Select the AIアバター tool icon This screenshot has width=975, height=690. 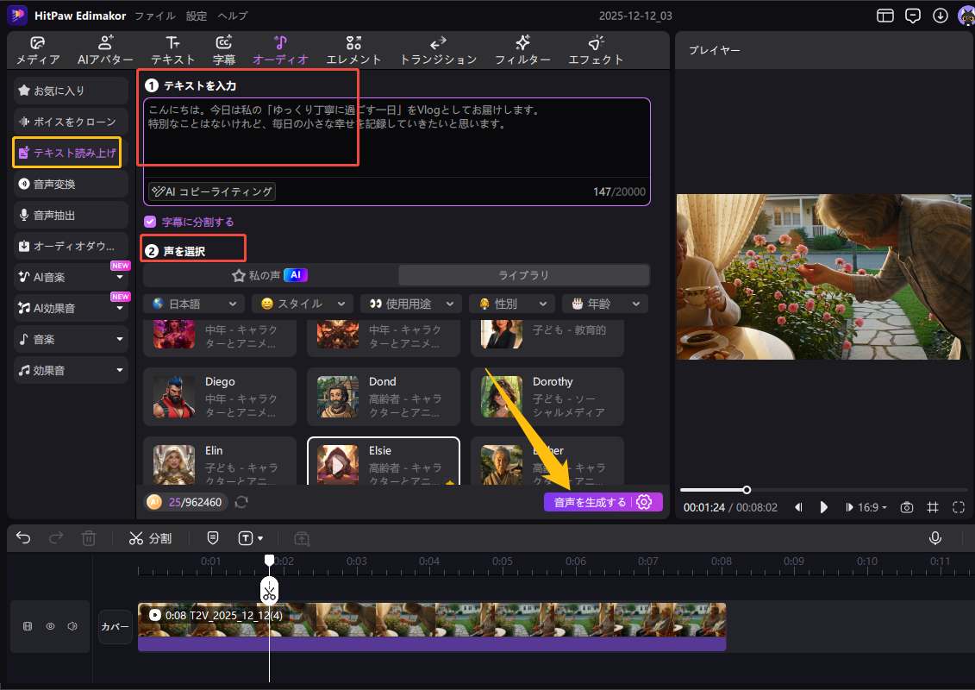[104, 49]
